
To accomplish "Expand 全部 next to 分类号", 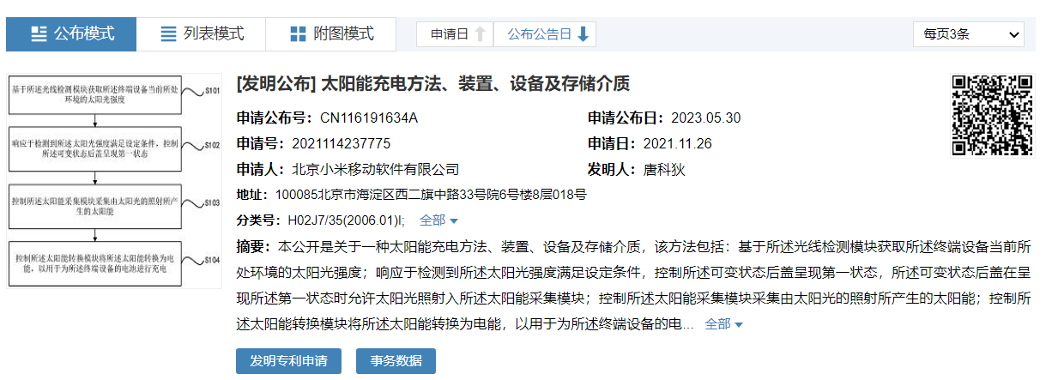I will point(438,220).
